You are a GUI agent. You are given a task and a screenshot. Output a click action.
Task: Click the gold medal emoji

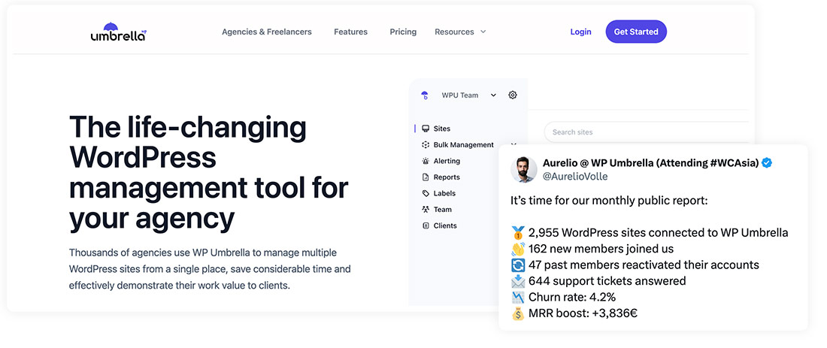pyautogui.click(x=518, y=232)
